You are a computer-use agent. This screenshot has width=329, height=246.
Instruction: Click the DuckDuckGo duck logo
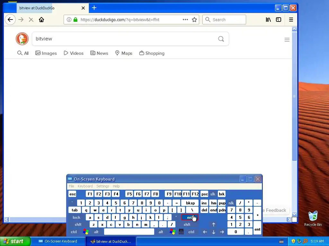22,39
